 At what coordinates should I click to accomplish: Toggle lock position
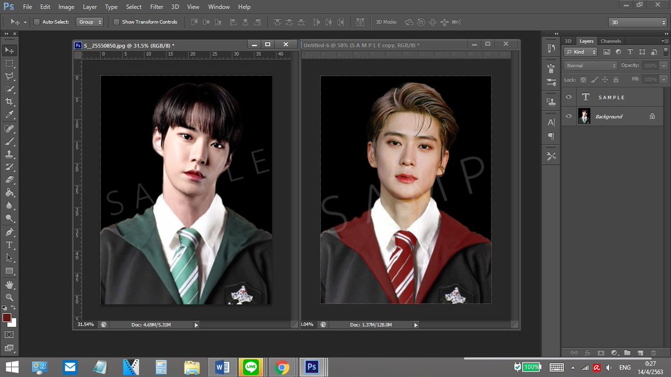[x=605, y=80]
